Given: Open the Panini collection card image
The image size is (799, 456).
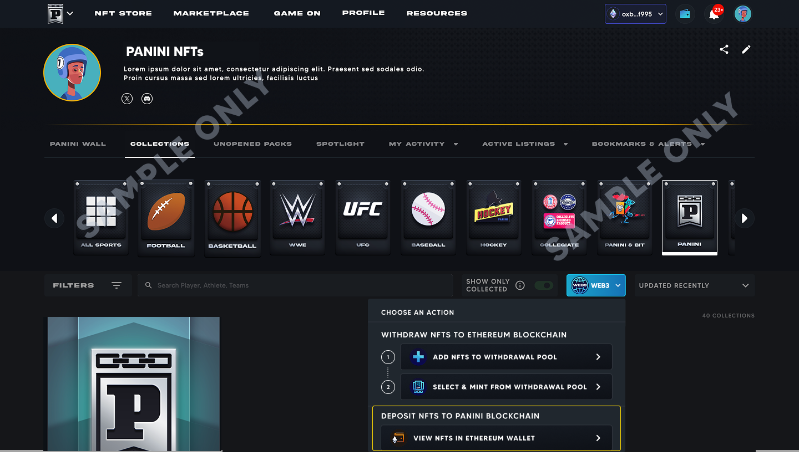Looking at the screenshot, I should tap(134, 384).
